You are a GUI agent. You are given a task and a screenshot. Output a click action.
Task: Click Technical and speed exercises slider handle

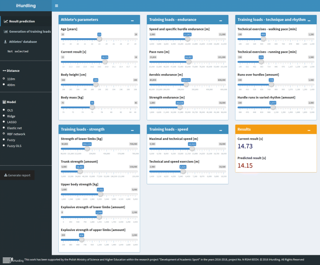pyautogui.click(x=183, y=171)
